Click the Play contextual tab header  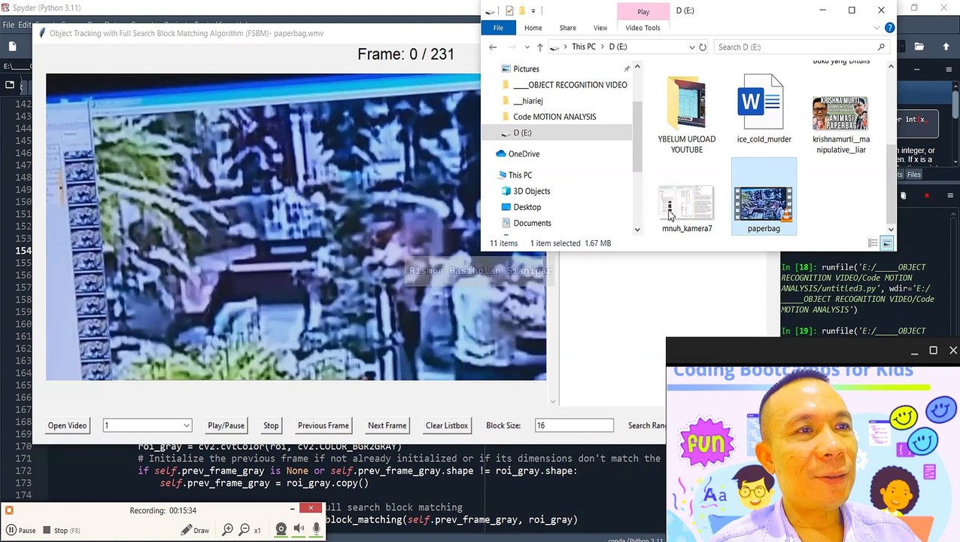[643, 11]
